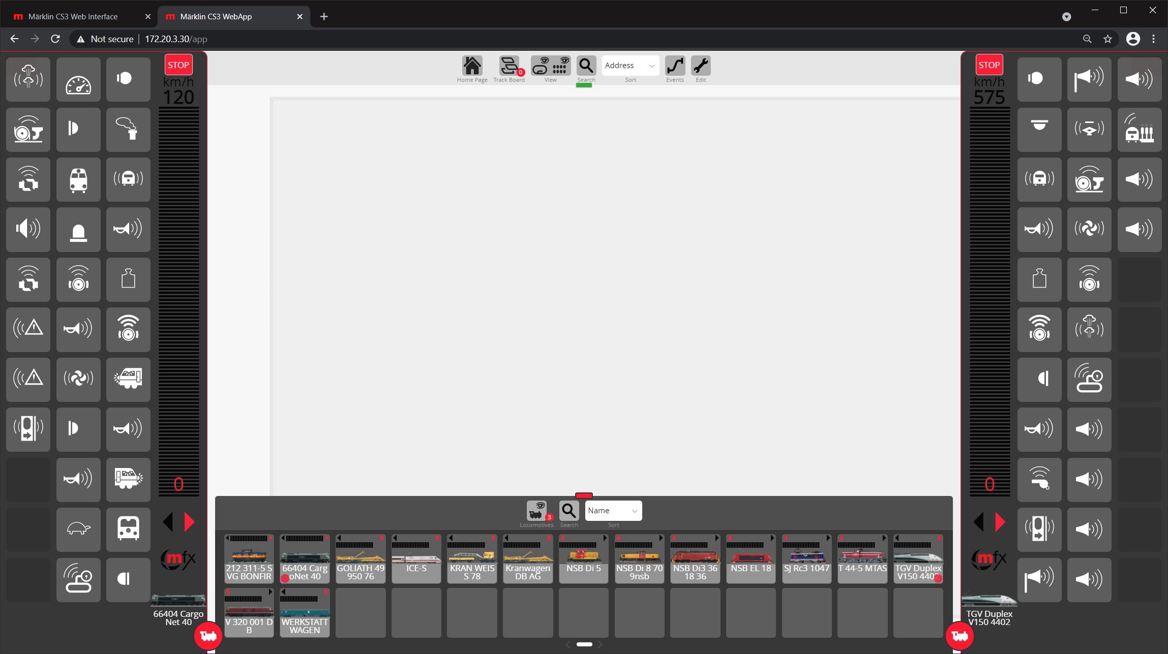Open left locomotive selector red button
The image size is (1168, 654).
click(208, 636)
